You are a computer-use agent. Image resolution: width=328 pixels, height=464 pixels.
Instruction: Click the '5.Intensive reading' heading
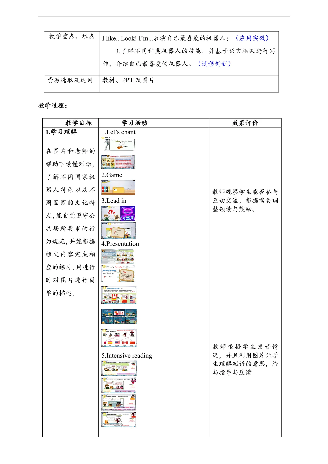(x=127, y=356)
